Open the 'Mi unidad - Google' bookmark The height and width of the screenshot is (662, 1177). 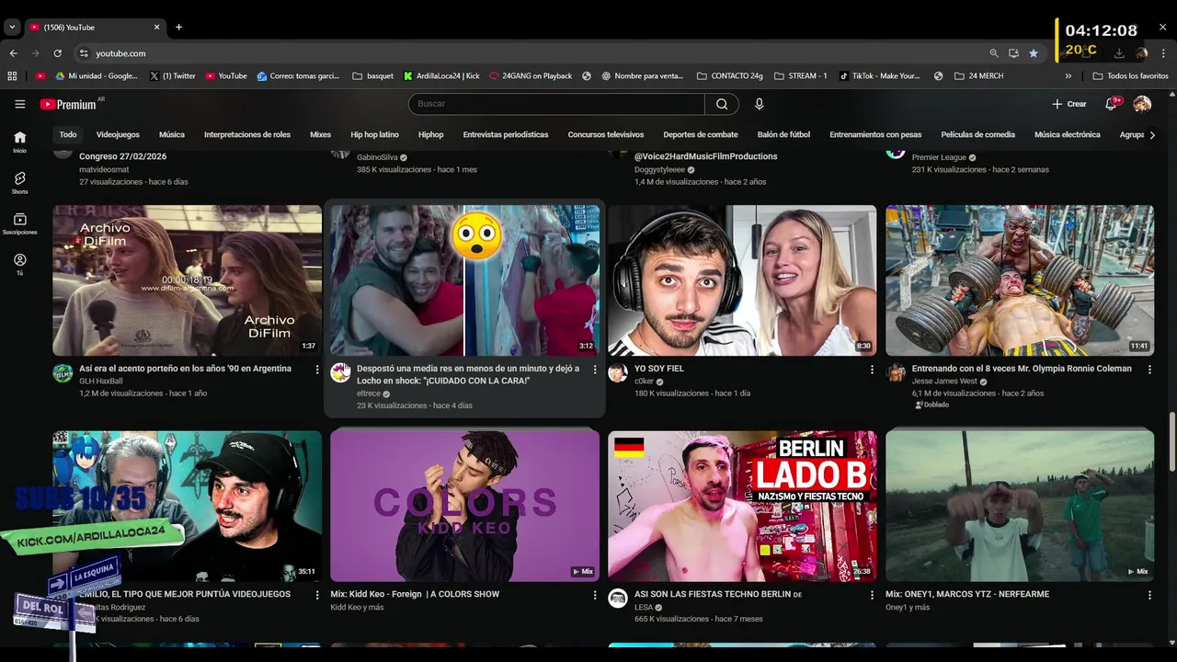(97, 76)
